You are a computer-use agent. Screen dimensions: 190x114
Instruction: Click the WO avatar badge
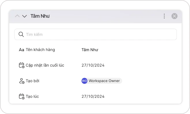(x=84, y=81)
